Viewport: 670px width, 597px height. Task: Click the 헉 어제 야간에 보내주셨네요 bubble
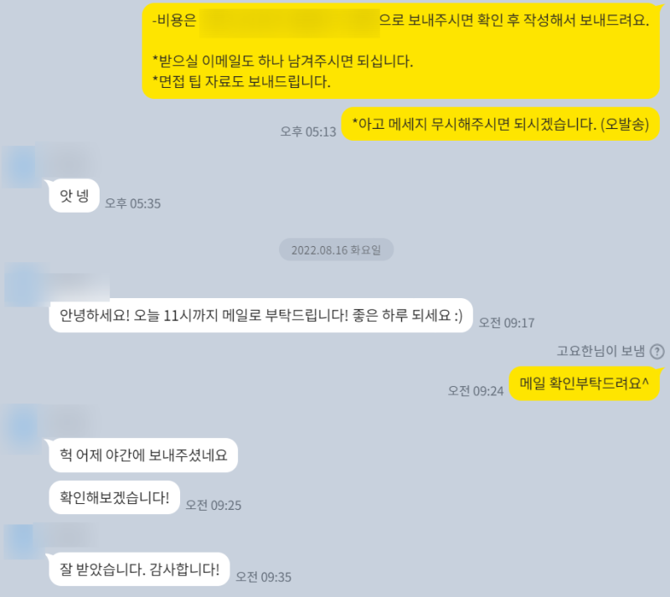[x=143, y=455]
